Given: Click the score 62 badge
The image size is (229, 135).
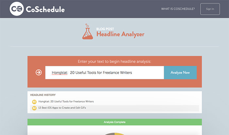Looking at the screenshot, I should tap(34, 108).
